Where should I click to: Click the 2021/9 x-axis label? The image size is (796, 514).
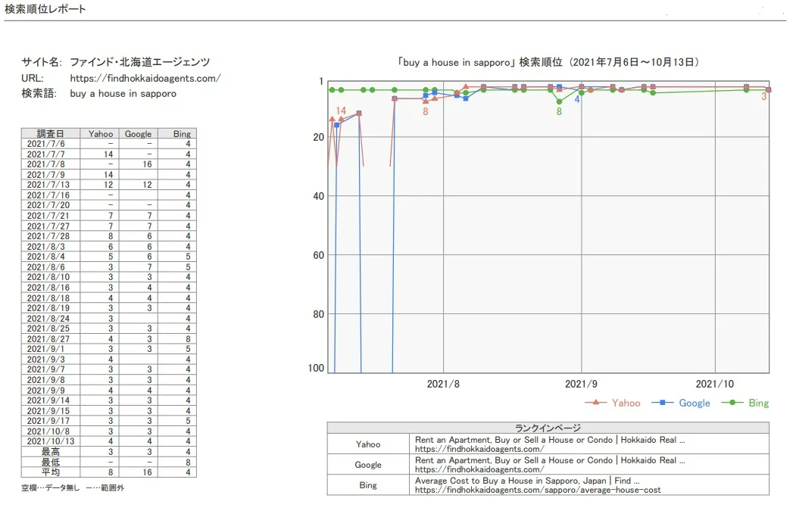click(581, 384)
